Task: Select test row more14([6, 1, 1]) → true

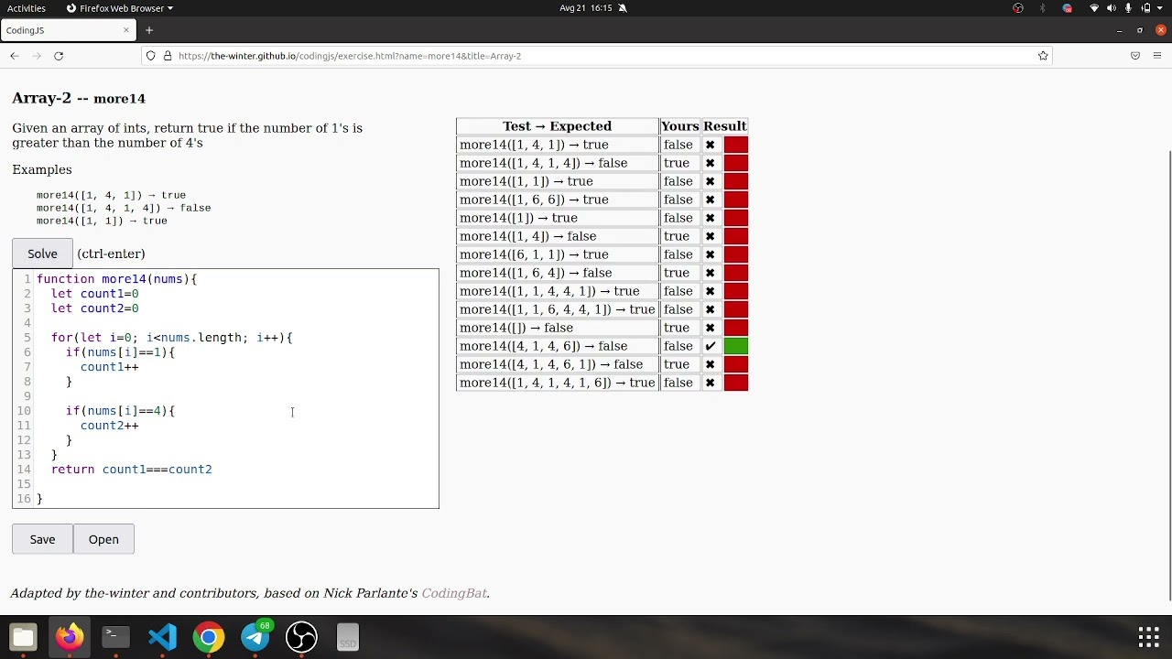Action: click(x=557, y=254)
